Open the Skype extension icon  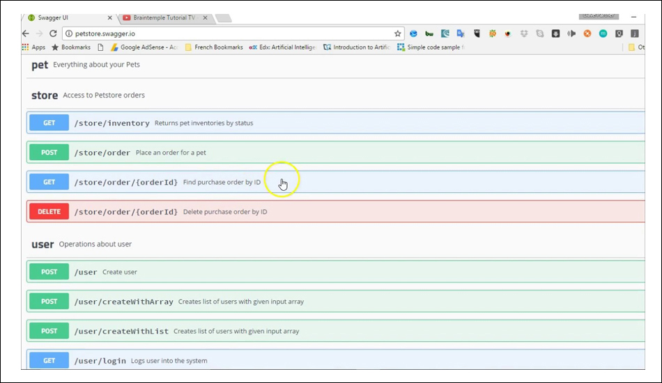click(540, 33)
